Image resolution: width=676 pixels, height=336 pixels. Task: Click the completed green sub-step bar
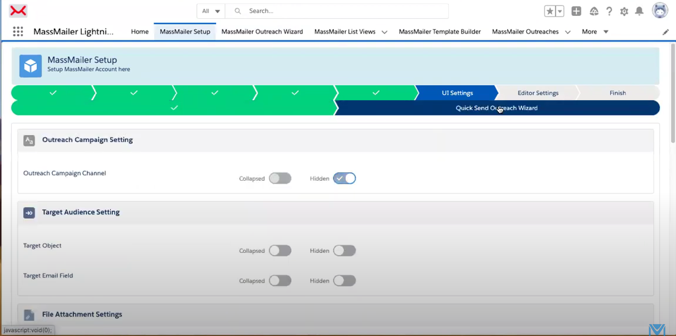tap(174, 108)
